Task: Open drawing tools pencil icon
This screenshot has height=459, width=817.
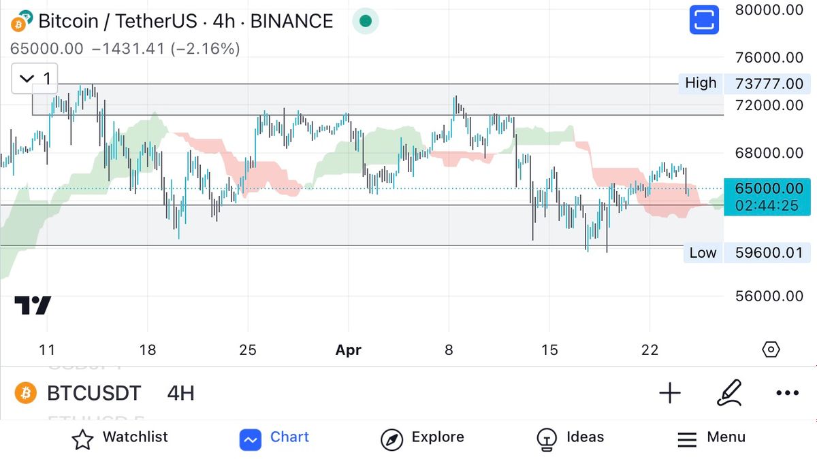Action: (729, 393)
